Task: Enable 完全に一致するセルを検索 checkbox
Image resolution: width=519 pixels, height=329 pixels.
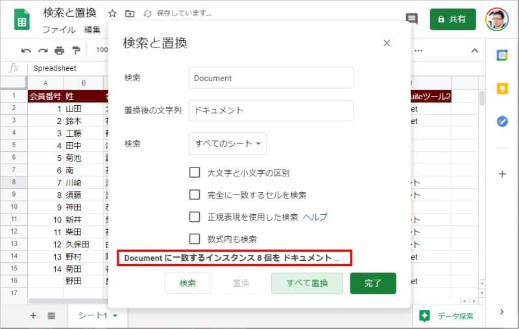Action: (195, 195)
